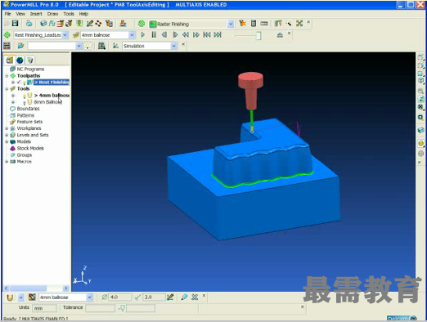Toggle light bulb of 4mm ballnose tool

tap(24, 96)
